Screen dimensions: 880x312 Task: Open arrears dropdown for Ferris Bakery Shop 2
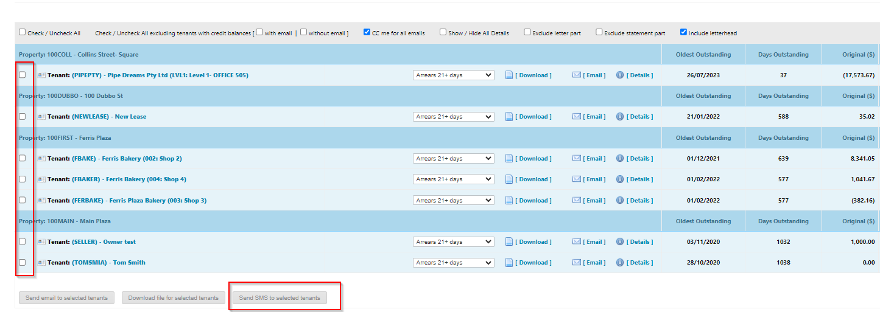pos(454,159)
